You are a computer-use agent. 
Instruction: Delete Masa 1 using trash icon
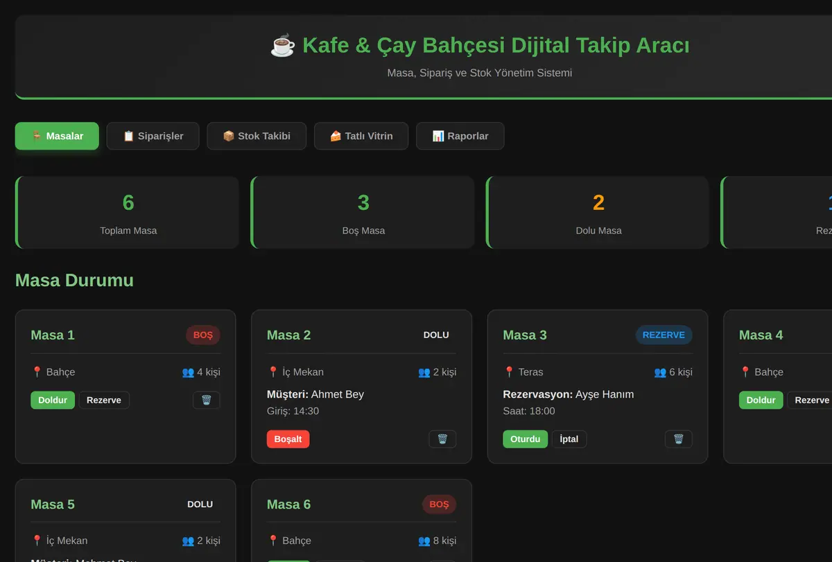(207, 400)
